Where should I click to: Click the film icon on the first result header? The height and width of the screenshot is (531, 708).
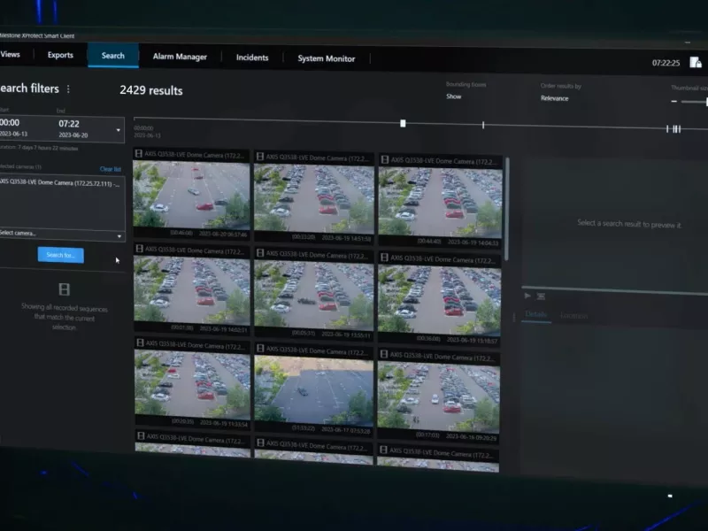[139, 154]
